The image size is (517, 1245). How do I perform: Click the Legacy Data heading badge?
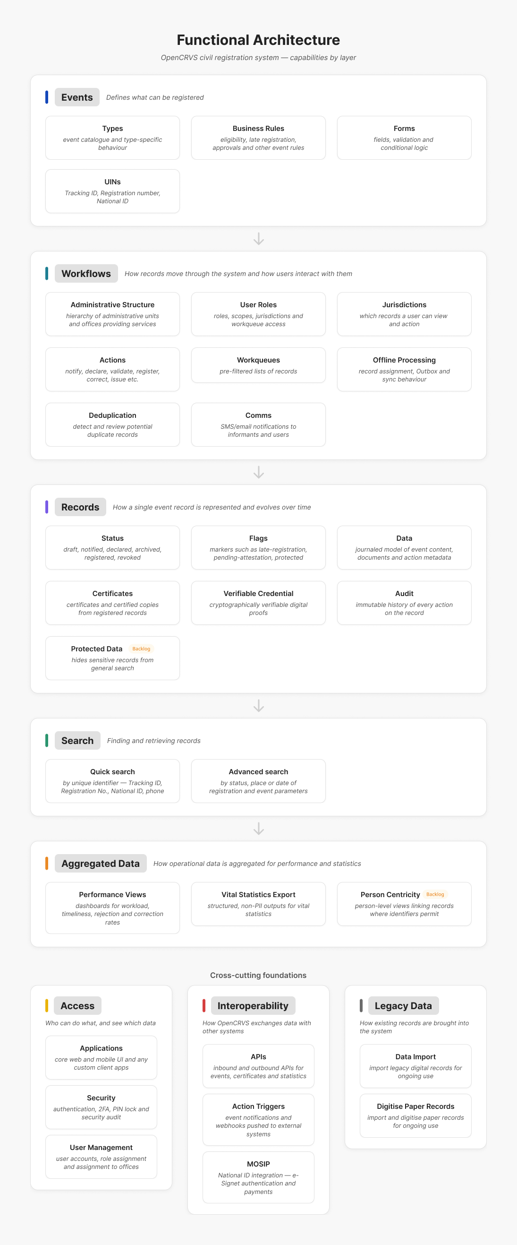point(403,1005)
